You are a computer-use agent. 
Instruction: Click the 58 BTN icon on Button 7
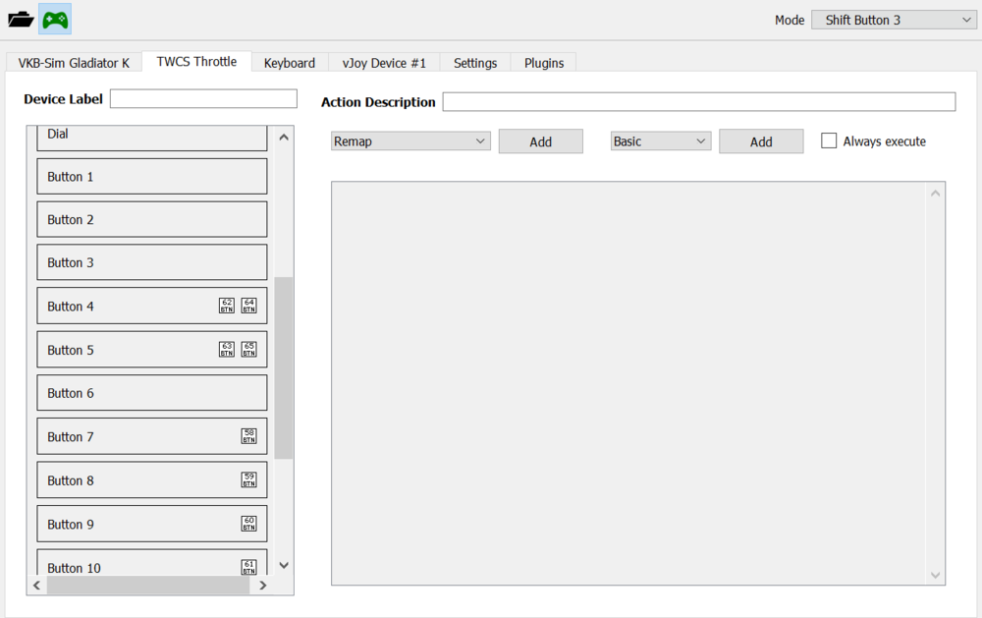(249, 436)
